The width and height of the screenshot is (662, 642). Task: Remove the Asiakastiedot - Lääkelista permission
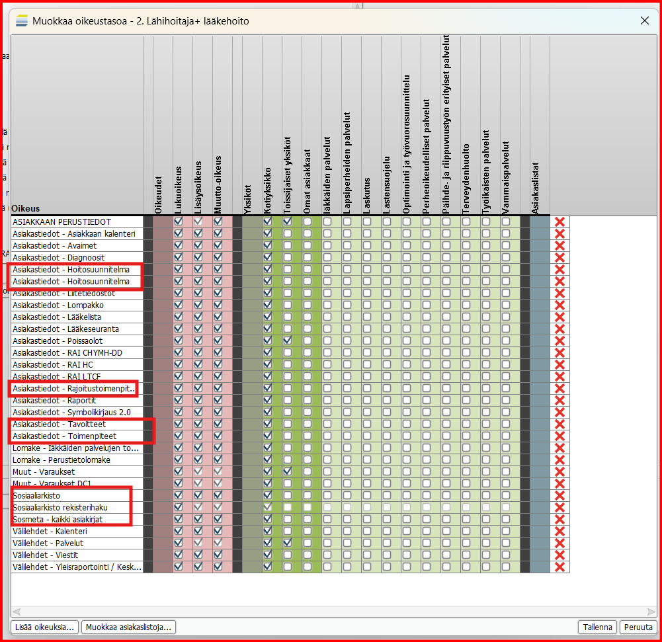tap(559, 317)
